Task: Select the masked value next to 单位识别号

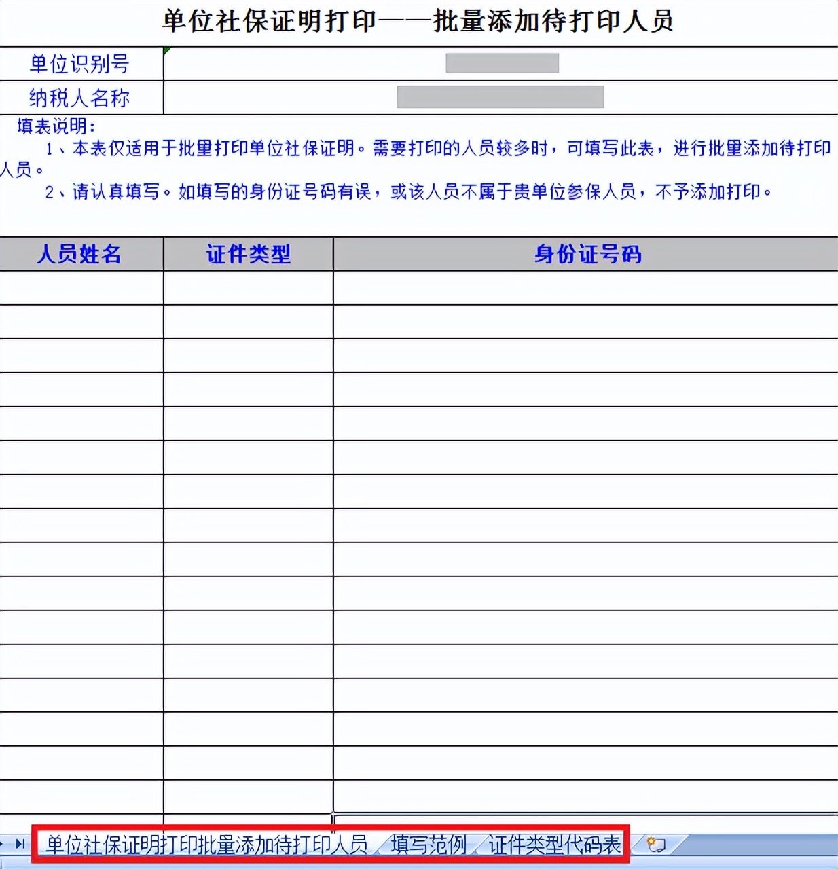Action: pyautogui.click(x=501, y=62)
